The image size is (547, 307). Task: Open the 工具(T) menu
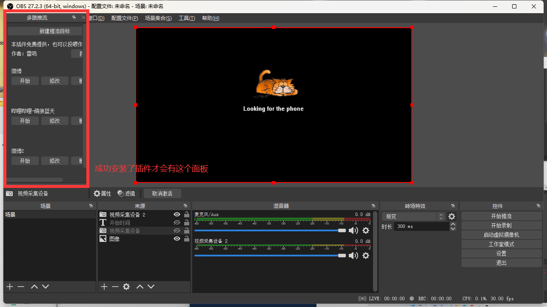point(187,18)
